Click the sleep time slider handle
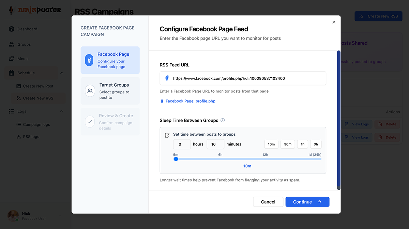This screenshot has width=409, height=229. click(176, 159)
